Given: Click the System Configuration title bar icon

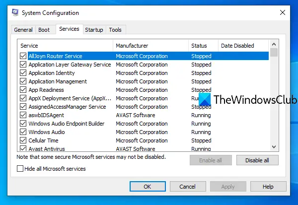Looking at the screenshot, I should coord(15,12).
